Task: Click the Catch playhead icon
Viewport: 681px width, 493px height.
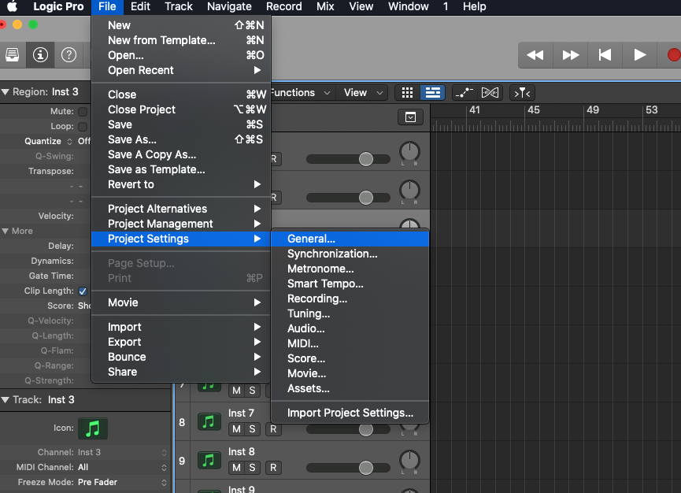Action: click(x=522, y=92)
